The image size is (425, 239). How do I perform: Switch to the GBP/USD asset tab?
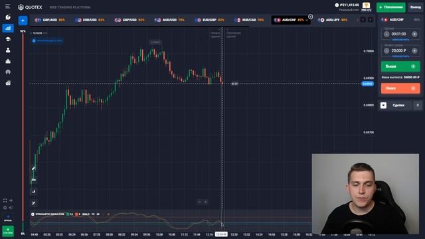(130, 20)
